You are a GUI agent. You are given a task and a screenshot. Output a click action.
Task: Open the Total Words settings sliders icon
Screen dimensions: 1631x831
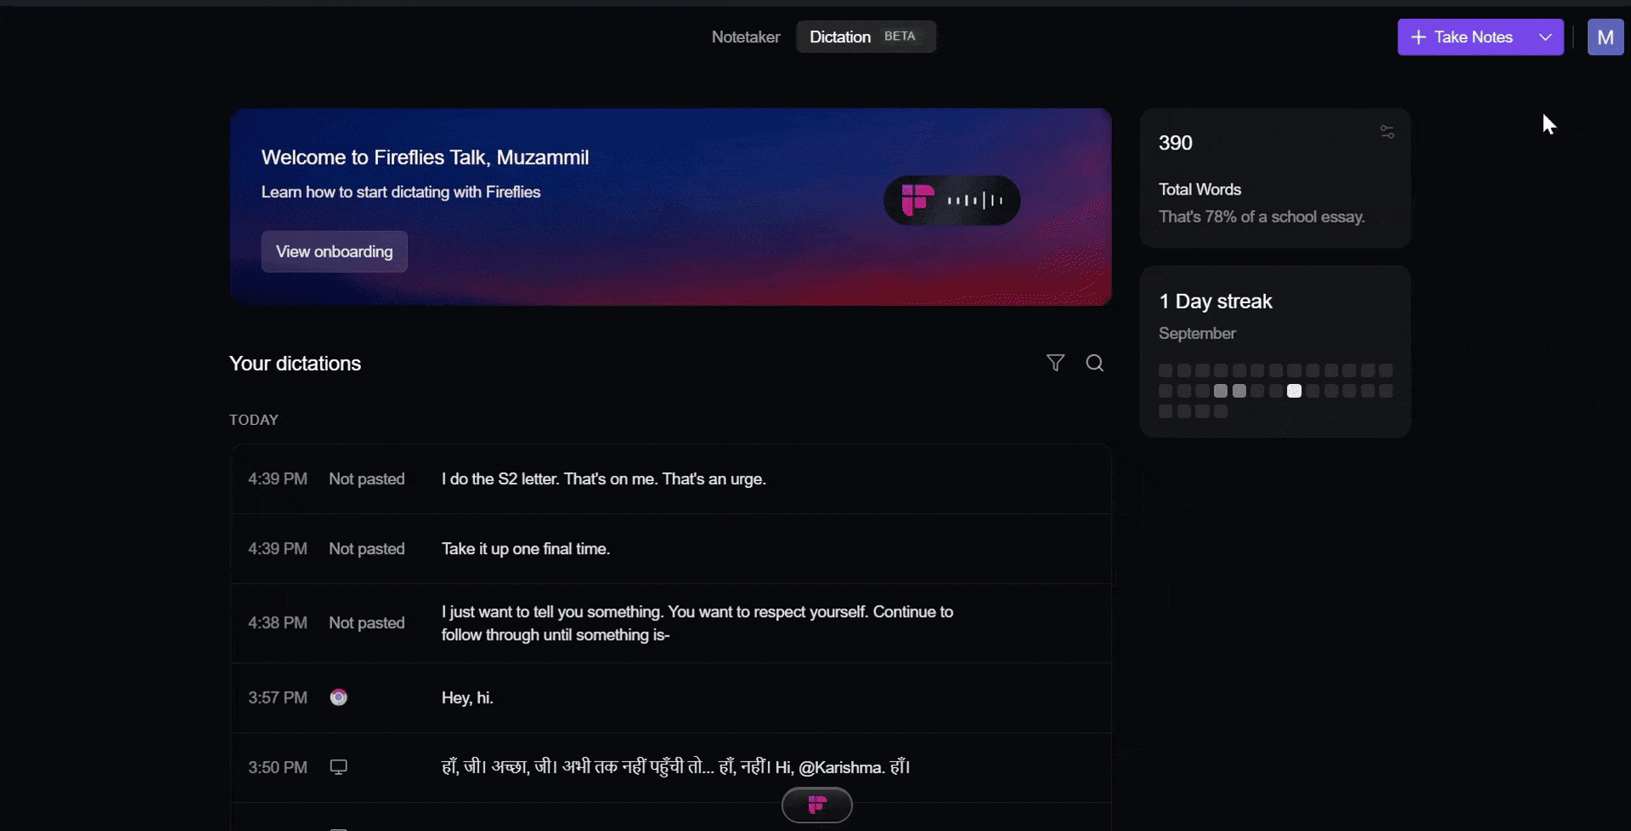(1387, 132)
